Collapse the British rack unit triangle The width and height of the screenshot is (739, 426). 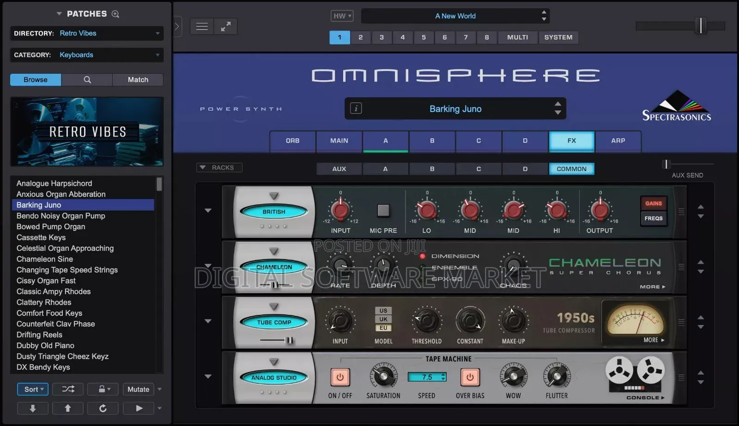click(x=208, y=210)
